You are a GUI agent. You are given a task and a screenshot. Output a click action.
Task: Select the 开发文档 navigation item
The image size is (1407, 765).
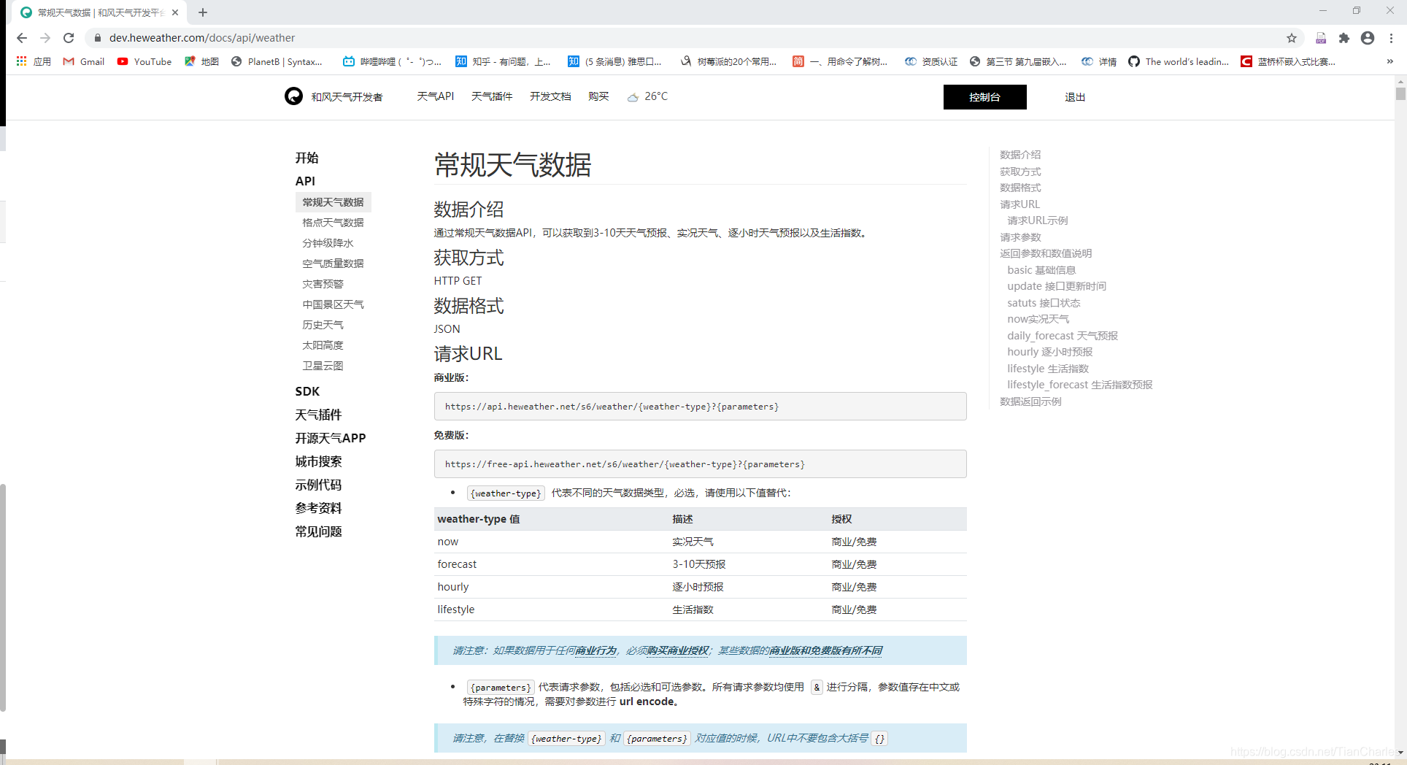tap(550, 96)
